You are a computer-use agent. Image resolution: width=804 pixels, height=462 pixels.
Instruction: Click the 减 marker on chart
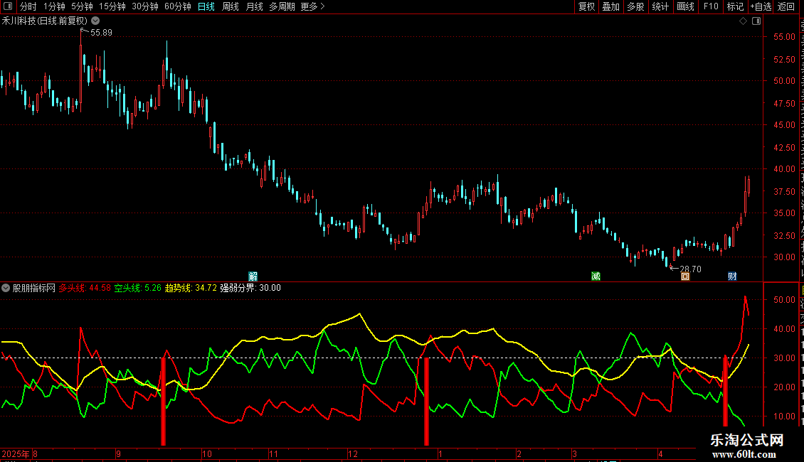596,276
